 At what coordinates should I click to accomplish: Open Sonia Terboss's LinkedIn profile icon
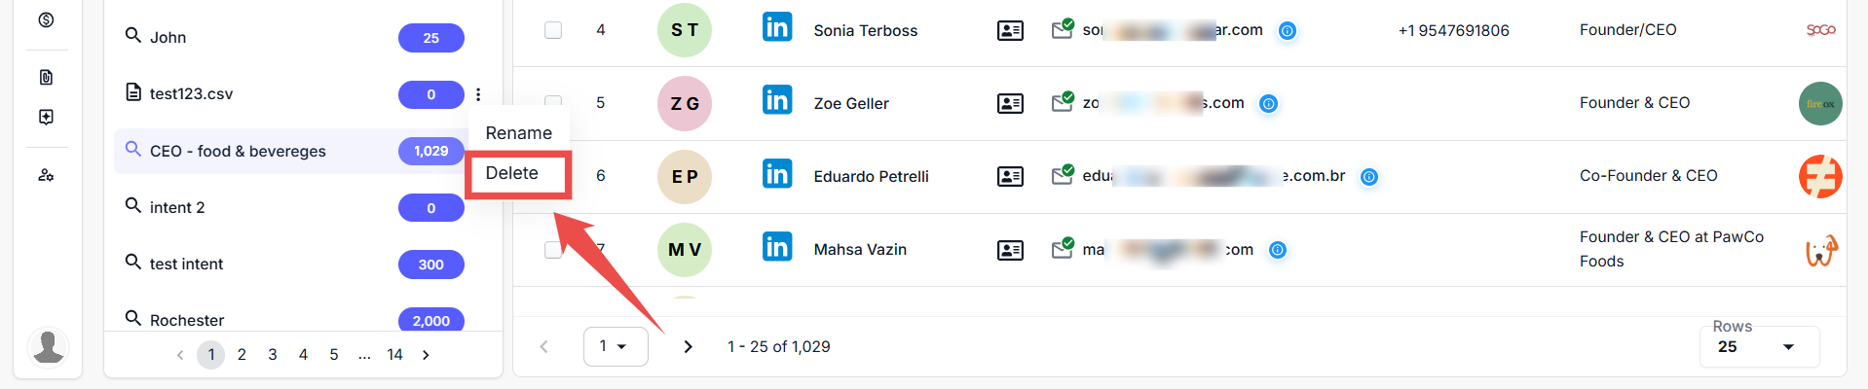click(x=776, y=27)
